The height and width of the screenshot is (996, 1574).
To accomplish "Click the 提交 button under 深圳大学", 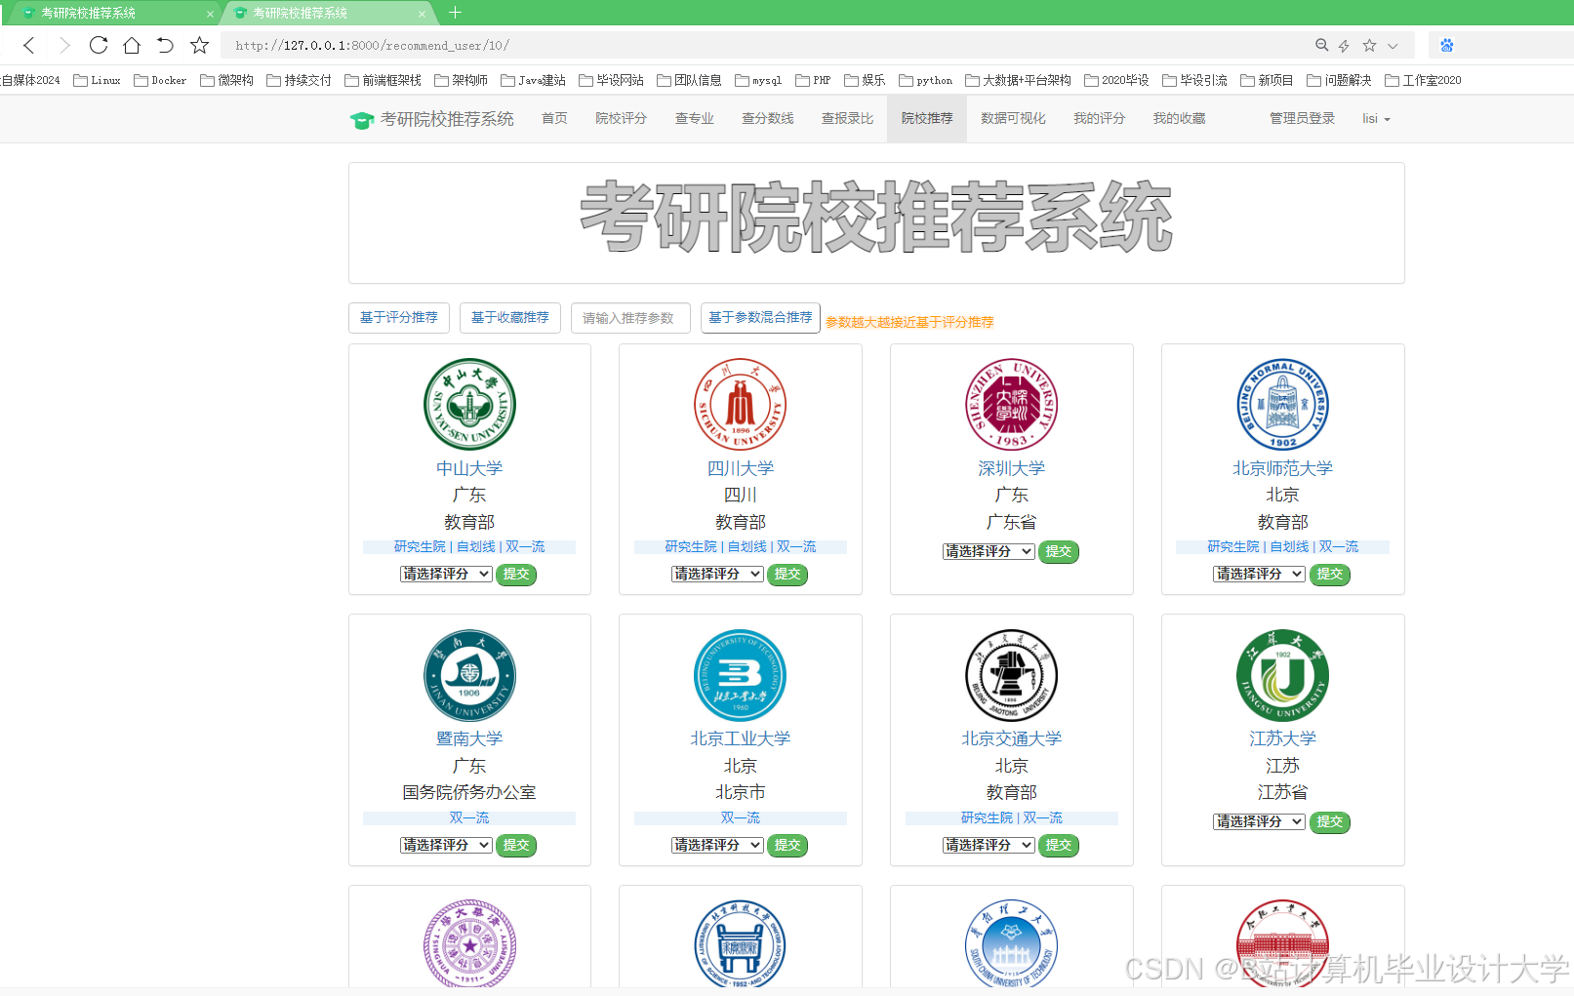I will tap(1058, 551).
